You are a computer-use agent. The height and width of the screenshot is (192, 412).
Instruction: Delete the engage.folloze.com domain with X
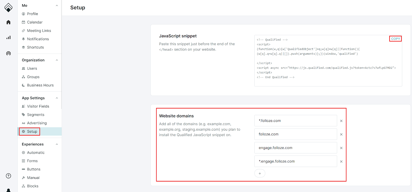pos(341,148)
